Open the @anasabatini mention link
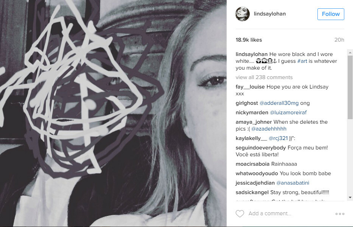Screen dimensions: 353x227 click(x=293, y=183)
